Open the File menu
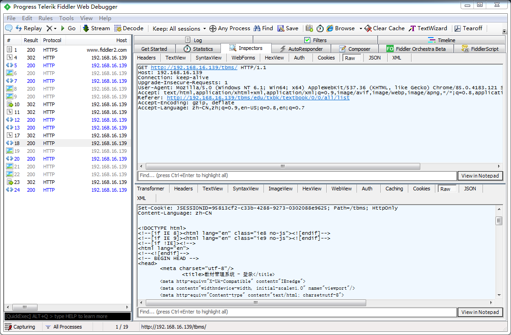Image resolution: width=511 pixels, height=335 pixels. point(11,18)
